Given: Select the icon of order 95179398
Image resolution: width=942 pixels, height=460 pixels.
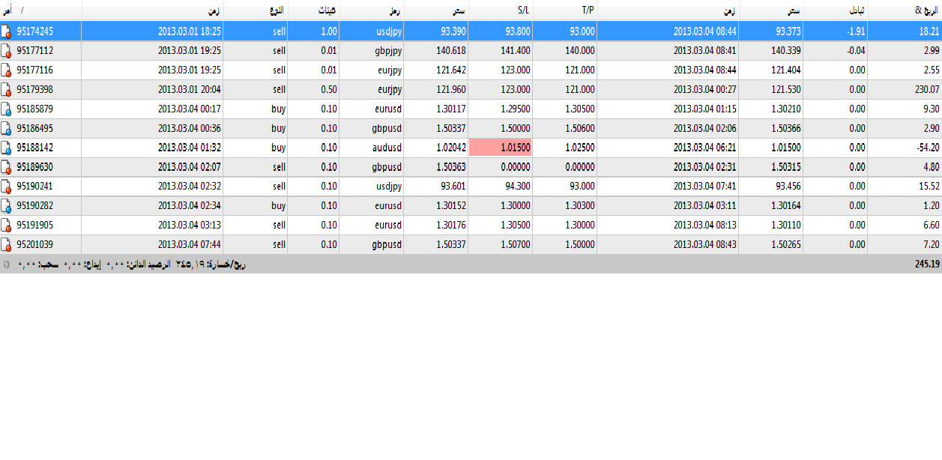Looking at the screenshot, I should click(x=7, y=90).
